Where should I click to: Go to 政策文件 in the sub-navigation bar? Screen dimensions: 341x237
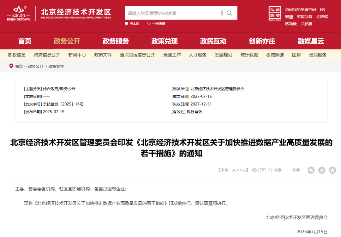click(103, 55)
